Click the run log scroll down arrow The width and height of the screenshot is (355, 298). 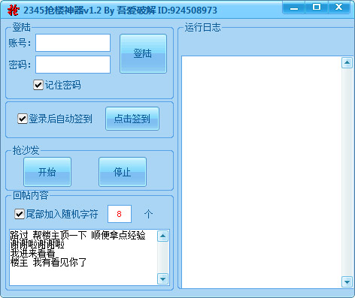pyautogui.click(x=347, y=282)
